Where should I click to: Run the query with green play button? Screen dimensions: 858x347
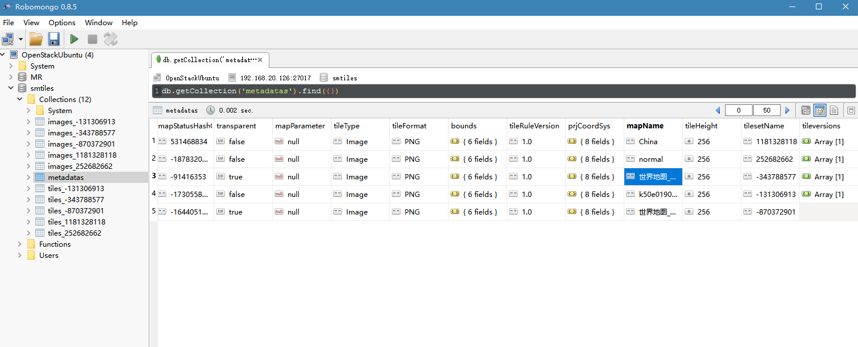[x=74, y=39]
